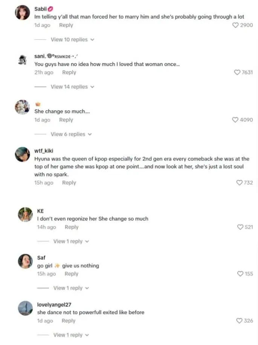Like KE's comment with 521 likes
This screenshot has width=258, height=345.
coord(240,227)
